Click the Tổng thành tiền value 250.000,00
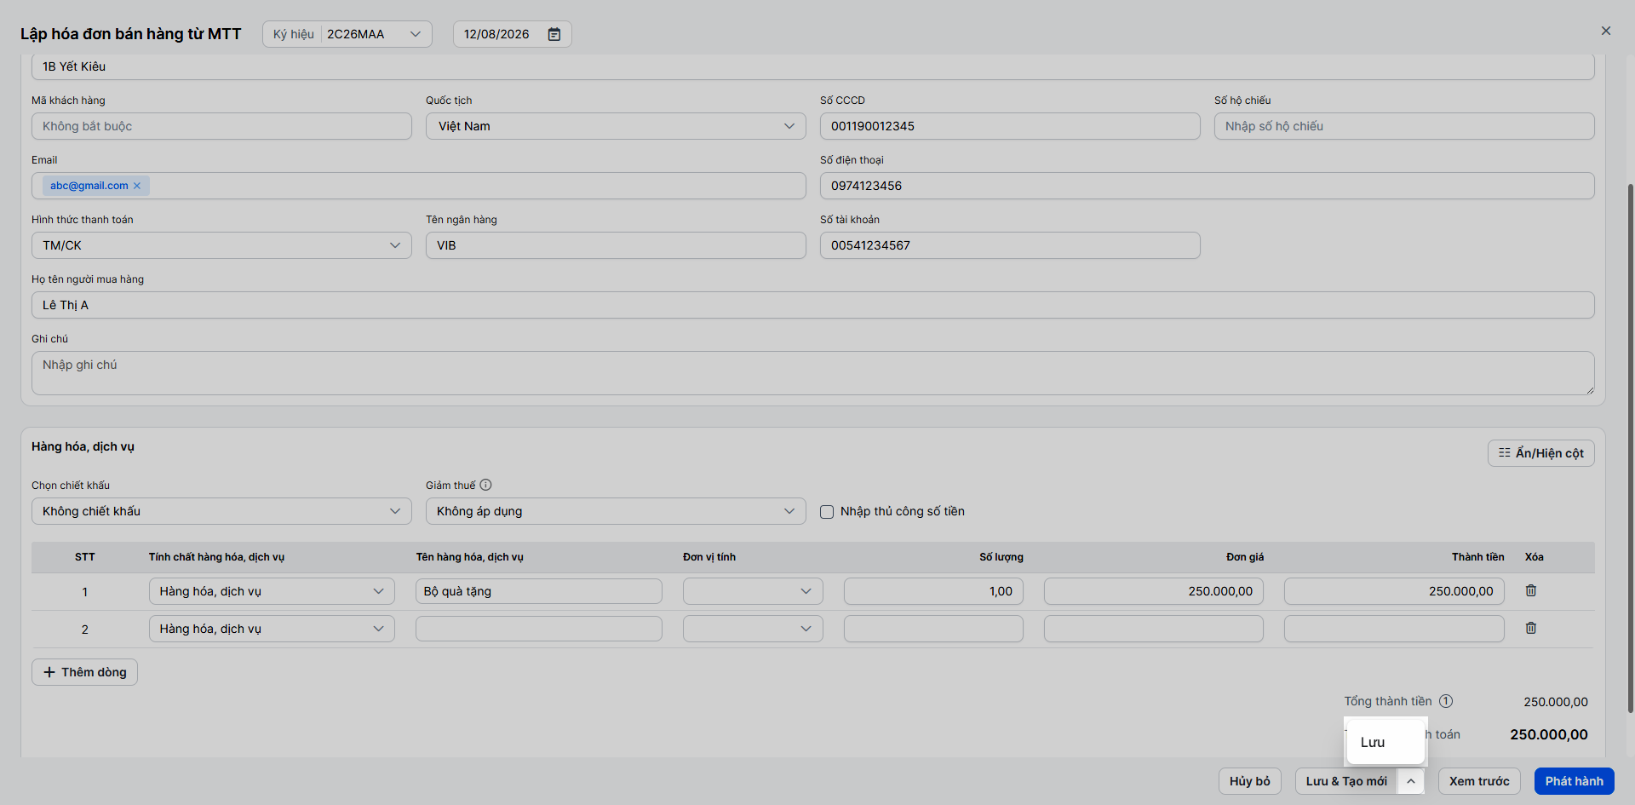 1555,702
